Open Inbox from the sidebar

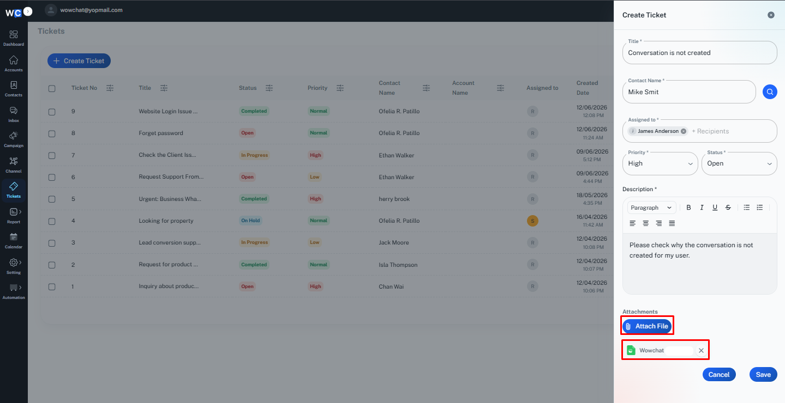click(x=14, y=114)
